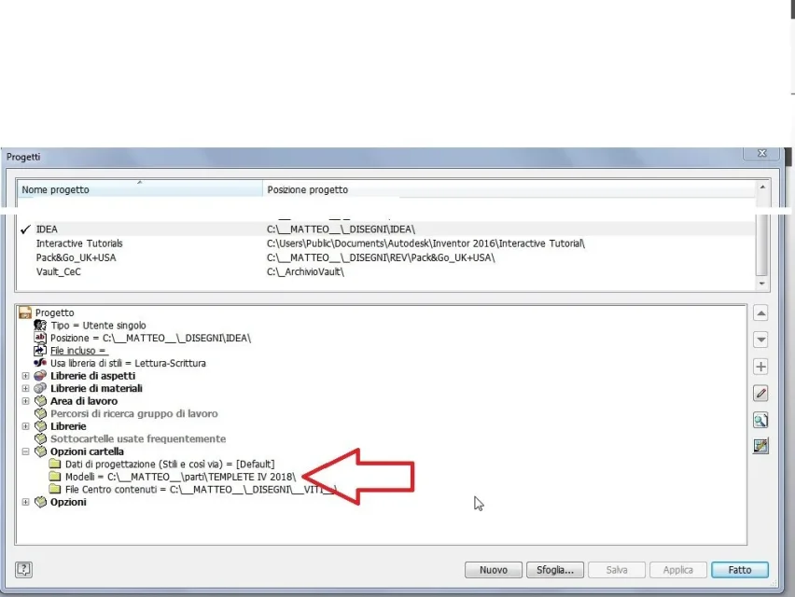The image size is (795, 597).
Task: Select the 'File incluso =' row
Action: pyautogui.click(x=78, y=350)
